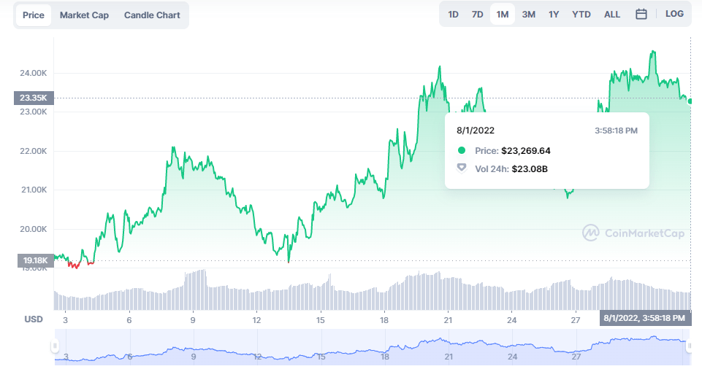
Task: Select the 7D time range
Action: (477, 15)
